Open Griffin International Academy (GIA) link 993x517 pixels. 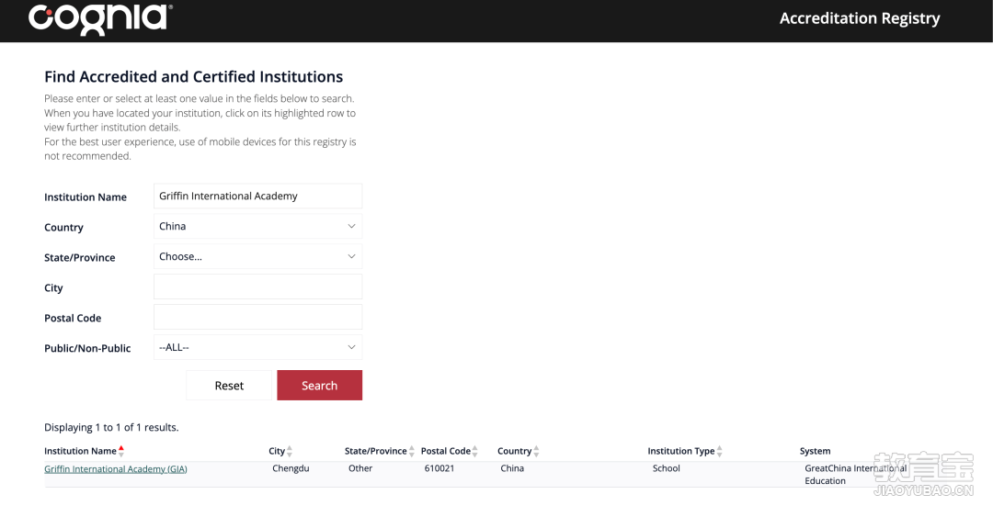tap(116, 469)
